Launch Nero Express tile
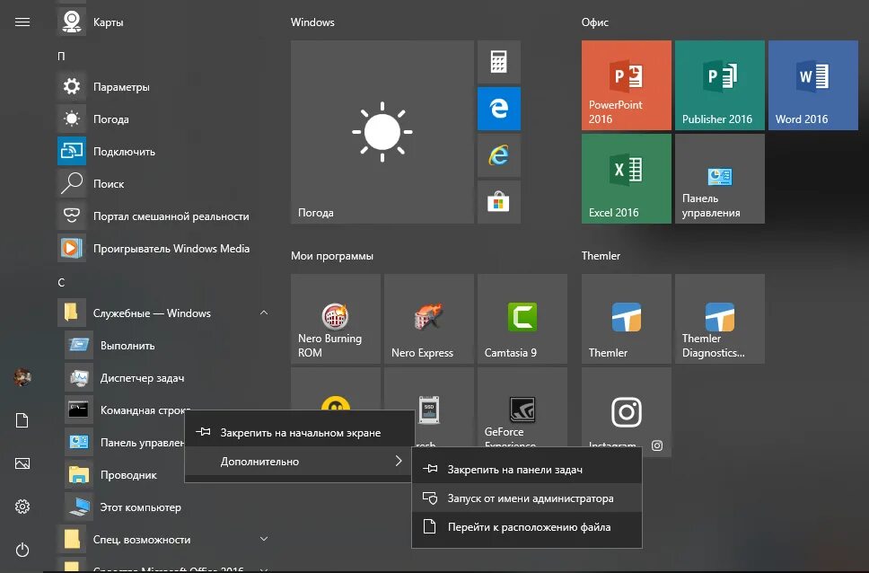869x573 pixels. pyautogui.click(x=429, y=319)
